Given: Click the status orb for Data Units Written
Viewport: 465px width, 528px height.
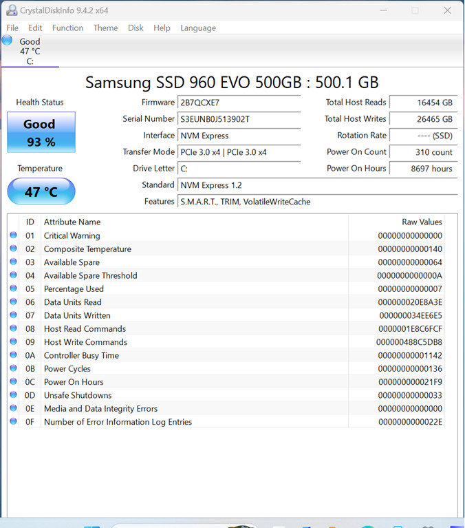Looking at the screenshot, I should click(14, 315).
